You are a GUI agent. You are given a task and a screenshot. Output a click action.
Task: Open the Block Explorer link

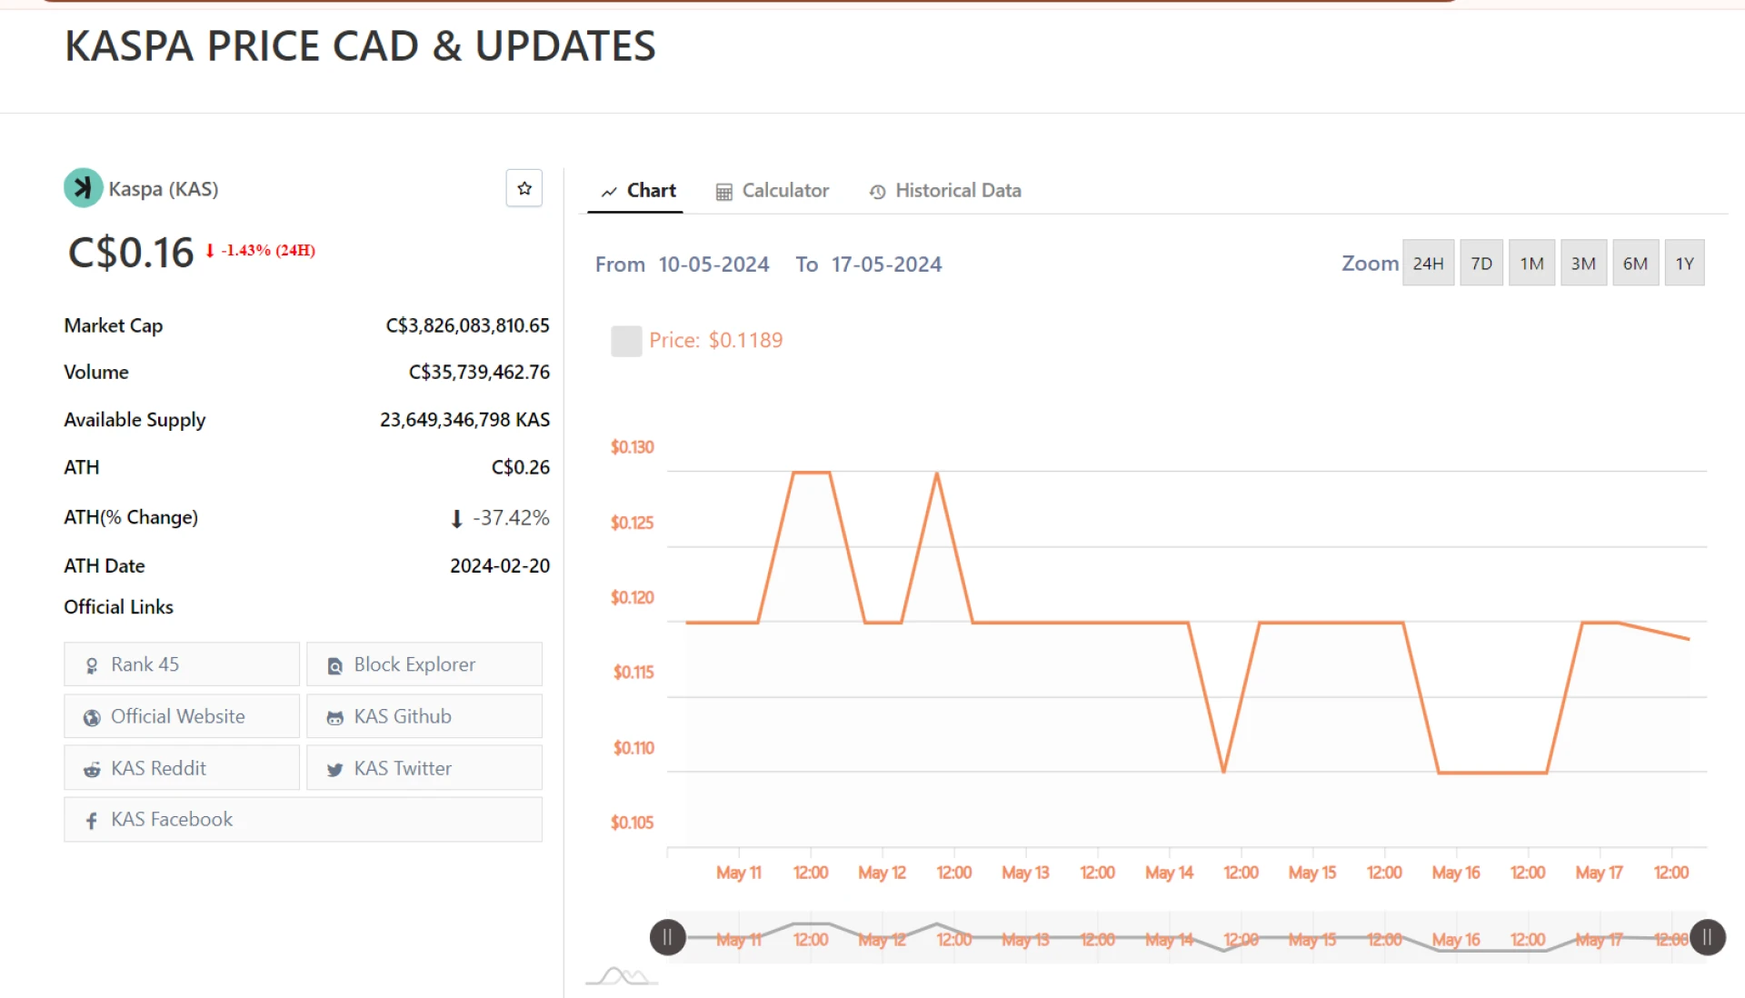424,664
